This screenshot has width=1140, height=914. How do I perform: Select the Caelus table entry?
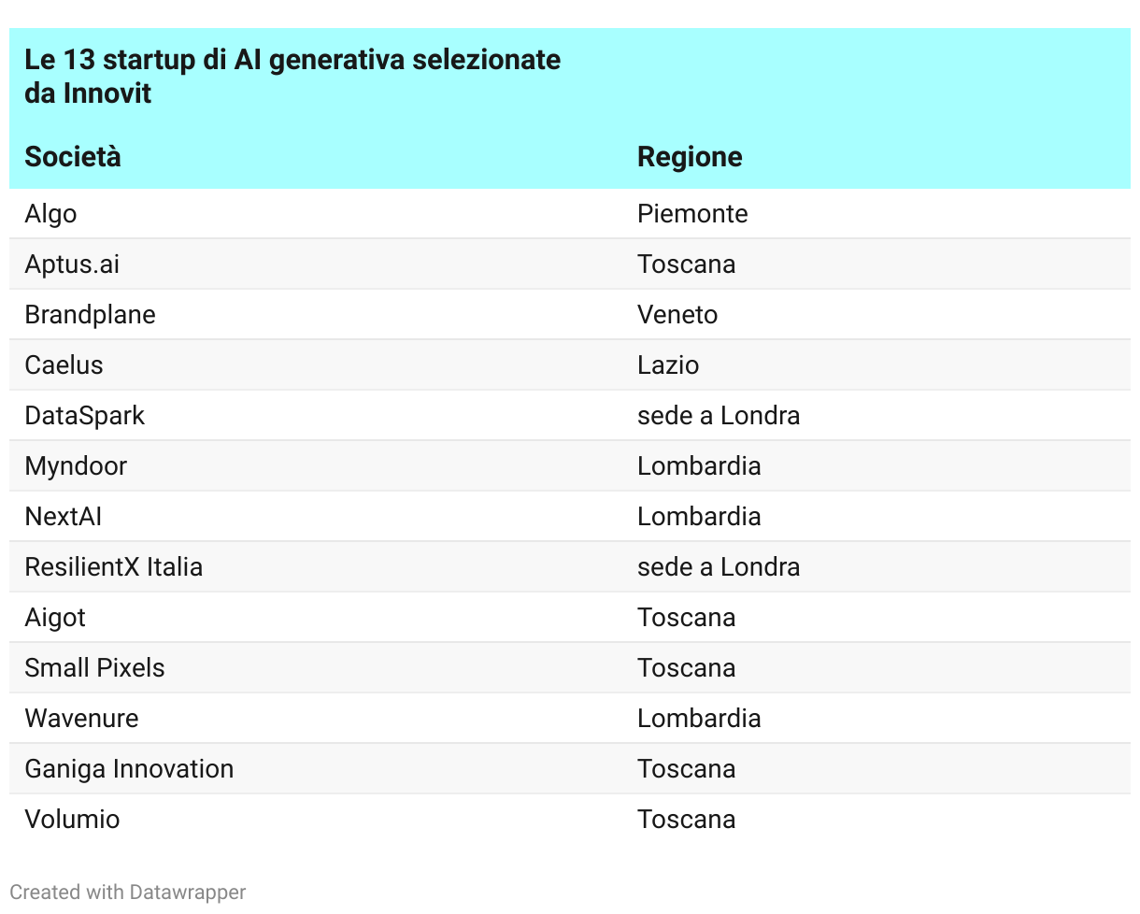[64, 365]
